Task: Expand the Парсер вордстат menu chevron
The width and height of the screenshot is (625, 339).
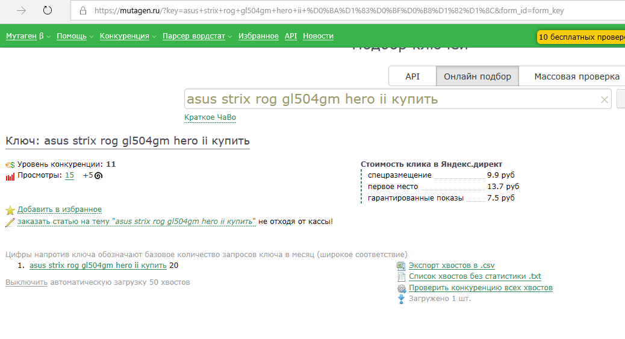Action: click(x=230, y=37)
